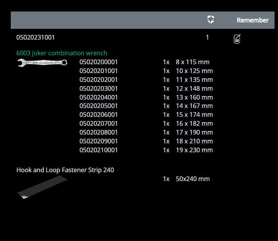The width and height of the screenshot is (278, 241).
Task: Click part number 05020205001
Action: coord(99,106)
